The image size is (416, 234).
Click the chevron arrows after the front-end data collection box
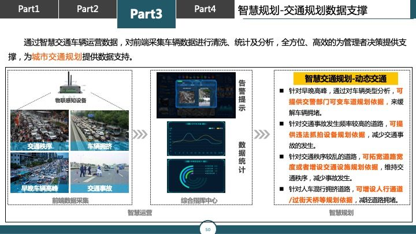(140, 134)
